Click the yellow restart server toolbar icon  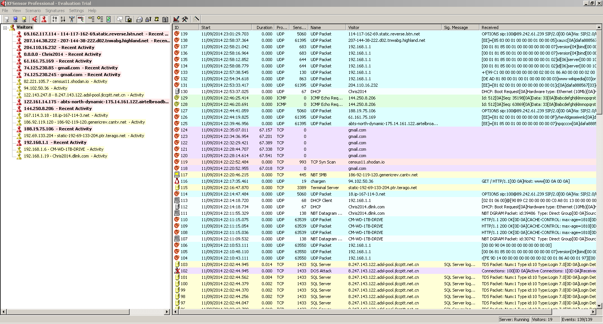tap(24, 19)
